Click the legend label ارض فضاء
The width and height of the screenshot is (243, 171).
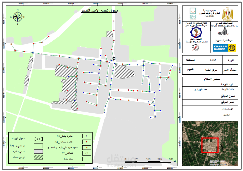(x=19, y=157)
